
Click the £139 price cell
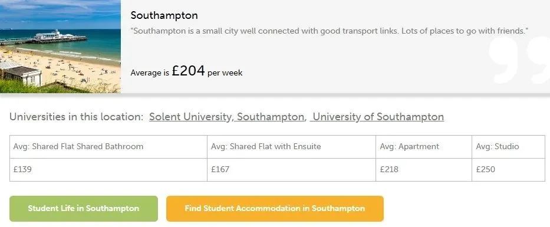pos(108,170)
